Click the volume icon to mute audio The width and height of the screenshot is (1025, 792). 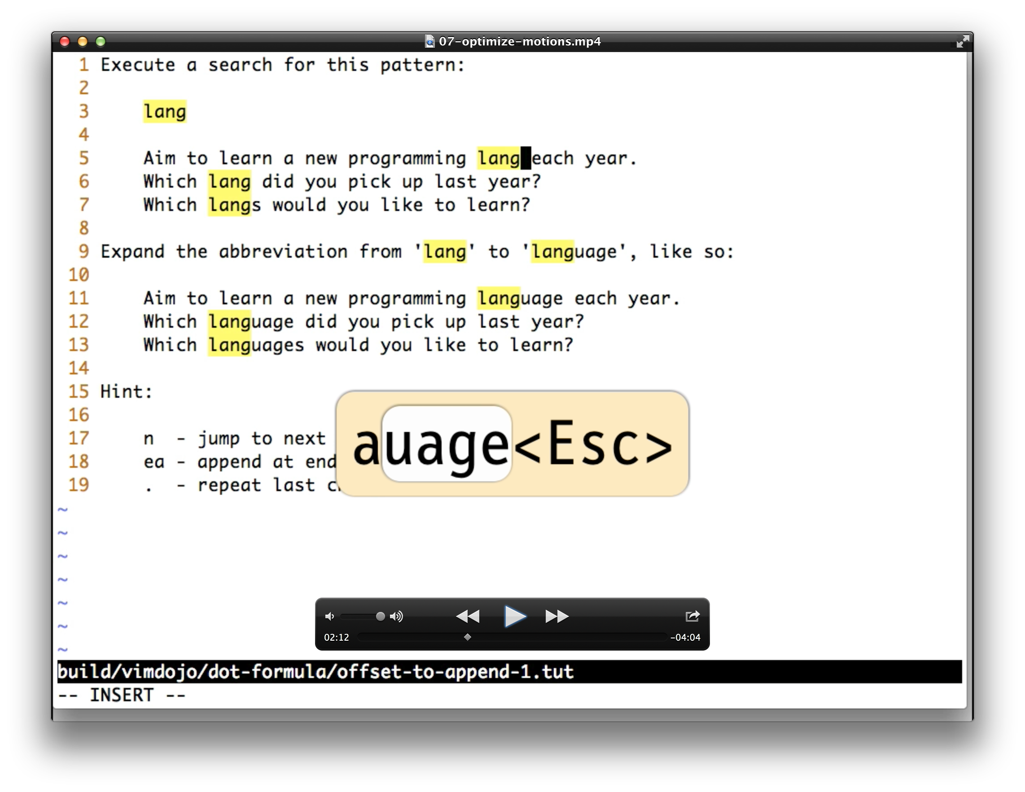330,616
